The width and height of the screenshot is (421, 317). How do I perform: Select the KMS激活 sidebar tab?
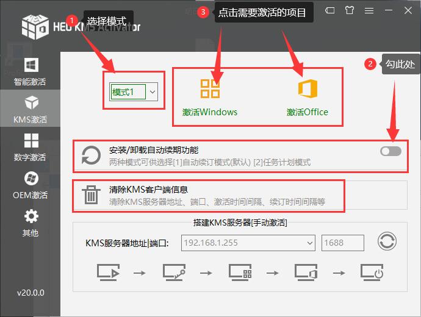pyautogui.click(x=30, y=109)
